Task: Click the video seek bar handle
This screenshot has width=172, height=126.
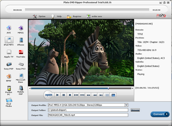Action: (x=108, y=88)
